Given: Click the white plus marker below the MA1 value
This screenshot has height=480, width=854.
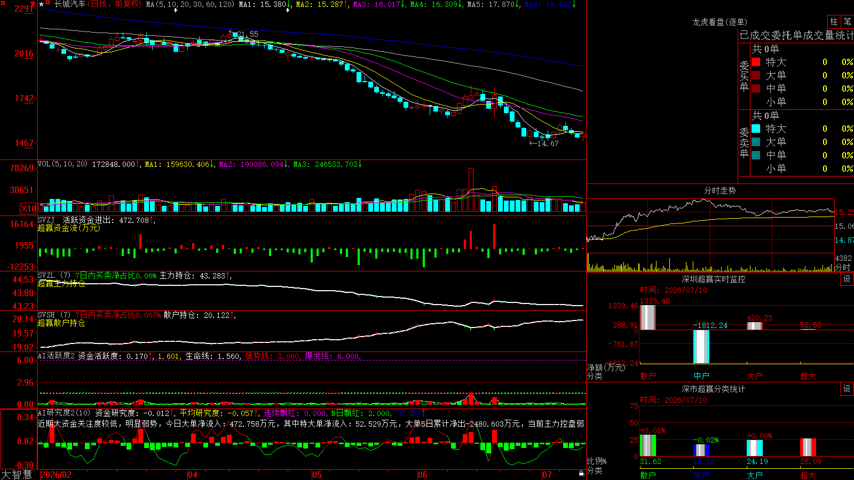Looking at the screenshot, I should (x=288, y=10).
